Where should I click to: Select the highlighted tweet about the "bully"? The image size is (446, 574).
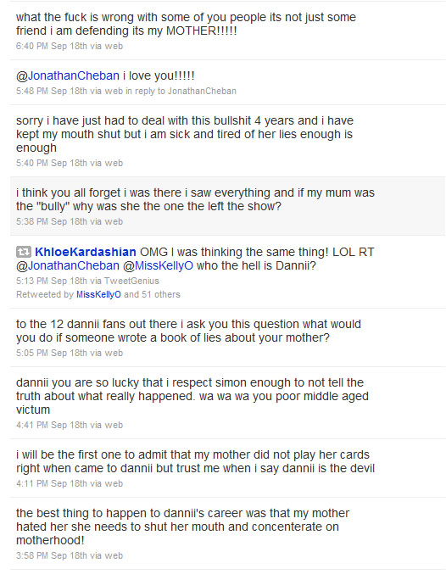228,206
